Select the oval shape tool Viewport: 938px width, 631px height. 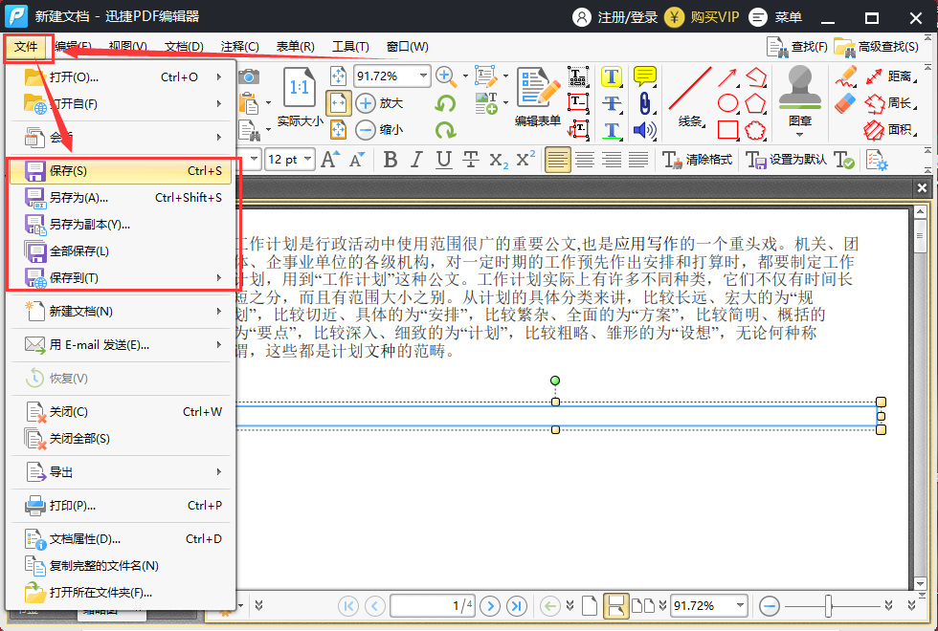coord(728,103)
